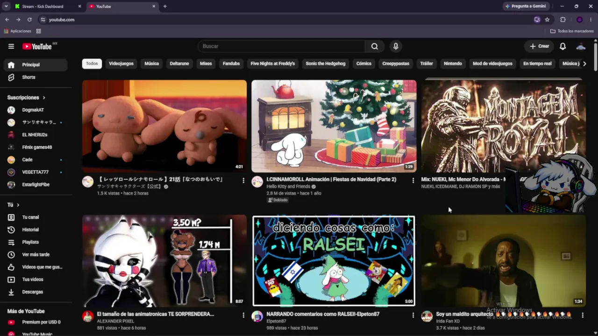Open Tu canal in the sidebar
The width and height of the screenshot is (598, 336).
(x=36, y=217)
